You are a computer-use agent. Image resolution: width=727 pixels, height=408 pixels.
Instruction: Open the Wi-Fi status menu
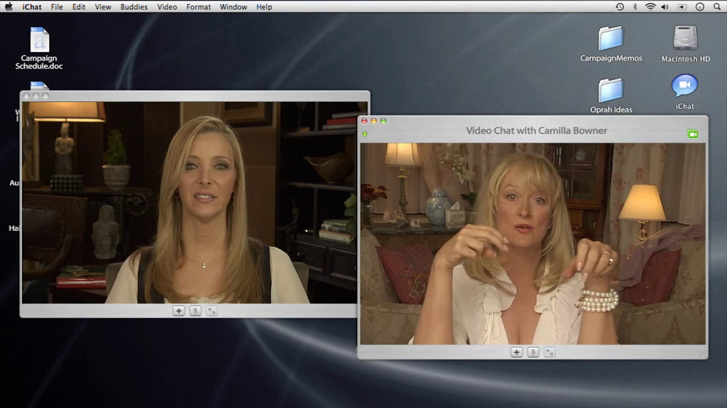(x=650, y=7)
